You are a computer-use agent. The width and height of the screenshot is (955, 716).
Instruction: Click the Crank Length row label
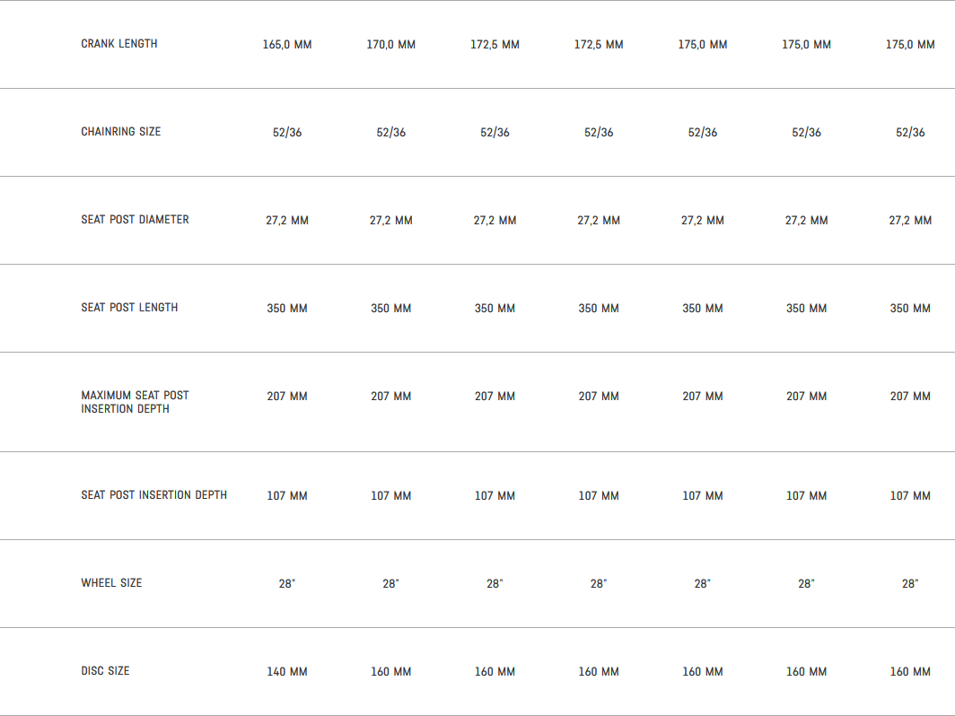[x=119, y=44]
